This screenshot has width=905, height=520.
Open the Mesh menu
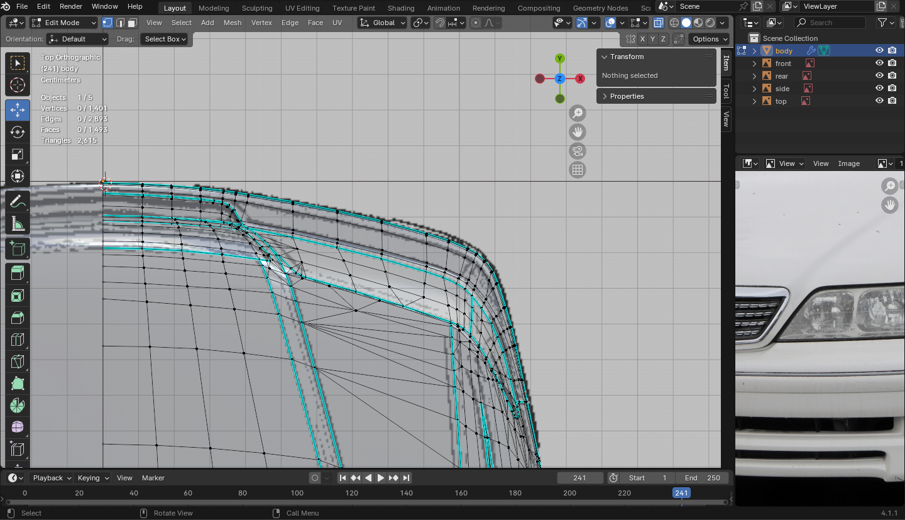coord(232,23)
